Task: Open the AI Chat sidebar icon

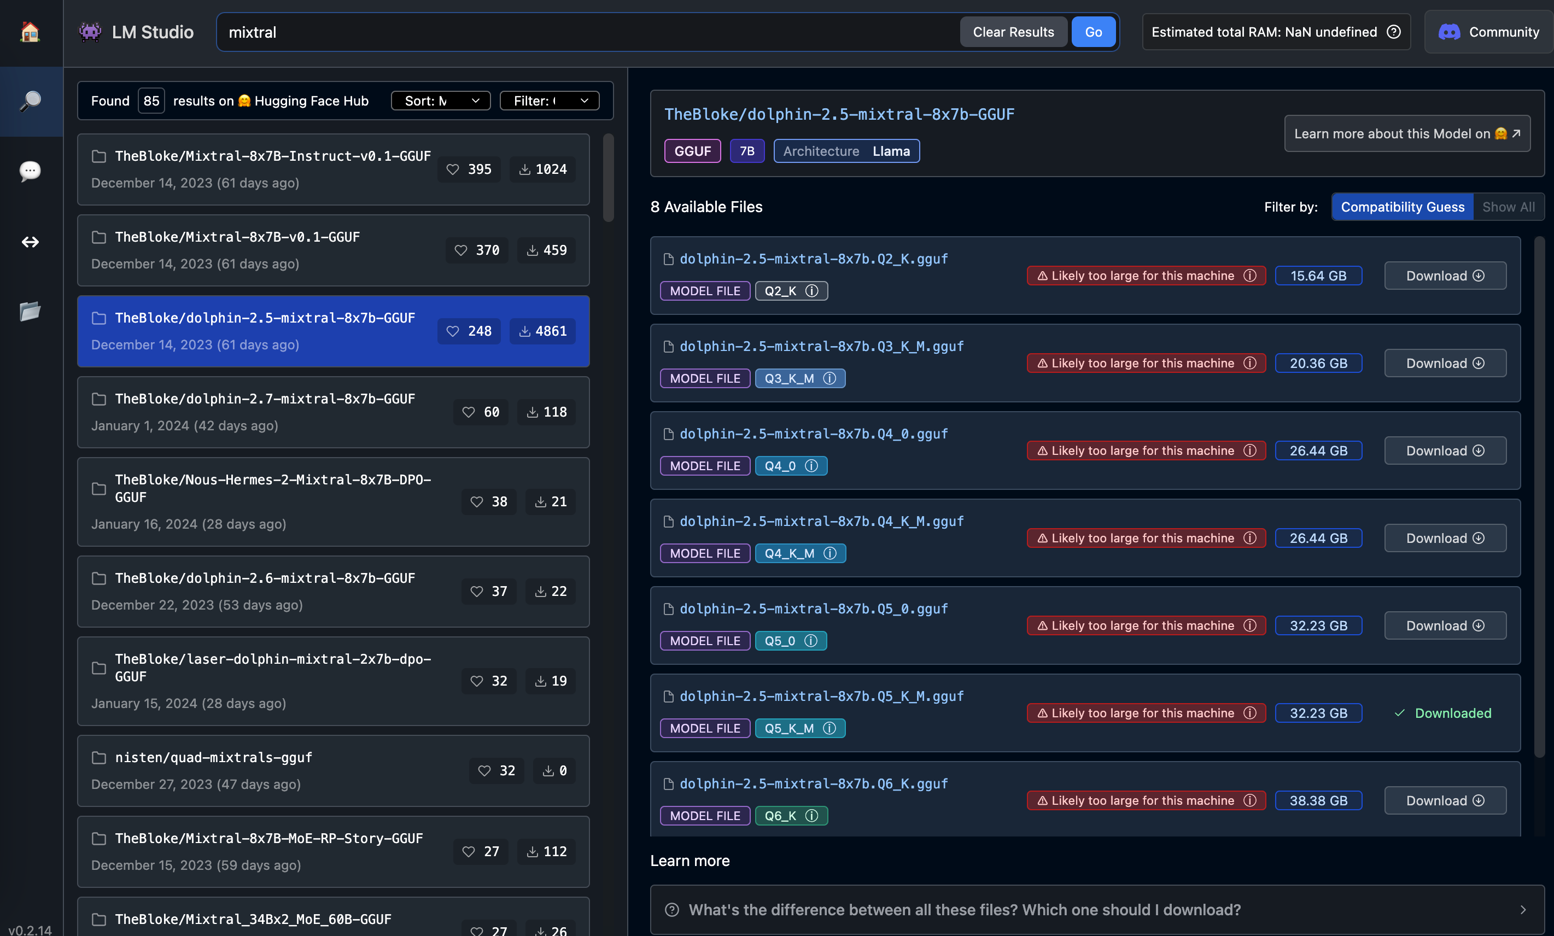Action: [x=30, y=171]
